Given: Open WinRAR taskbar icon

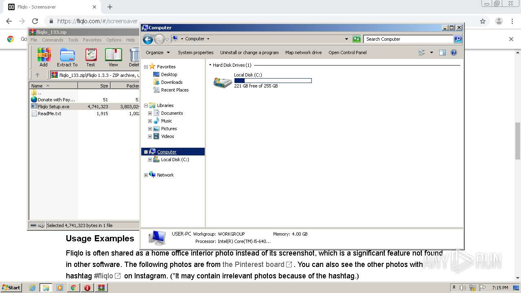Looking at the screenshot, I should click(101, 288).
